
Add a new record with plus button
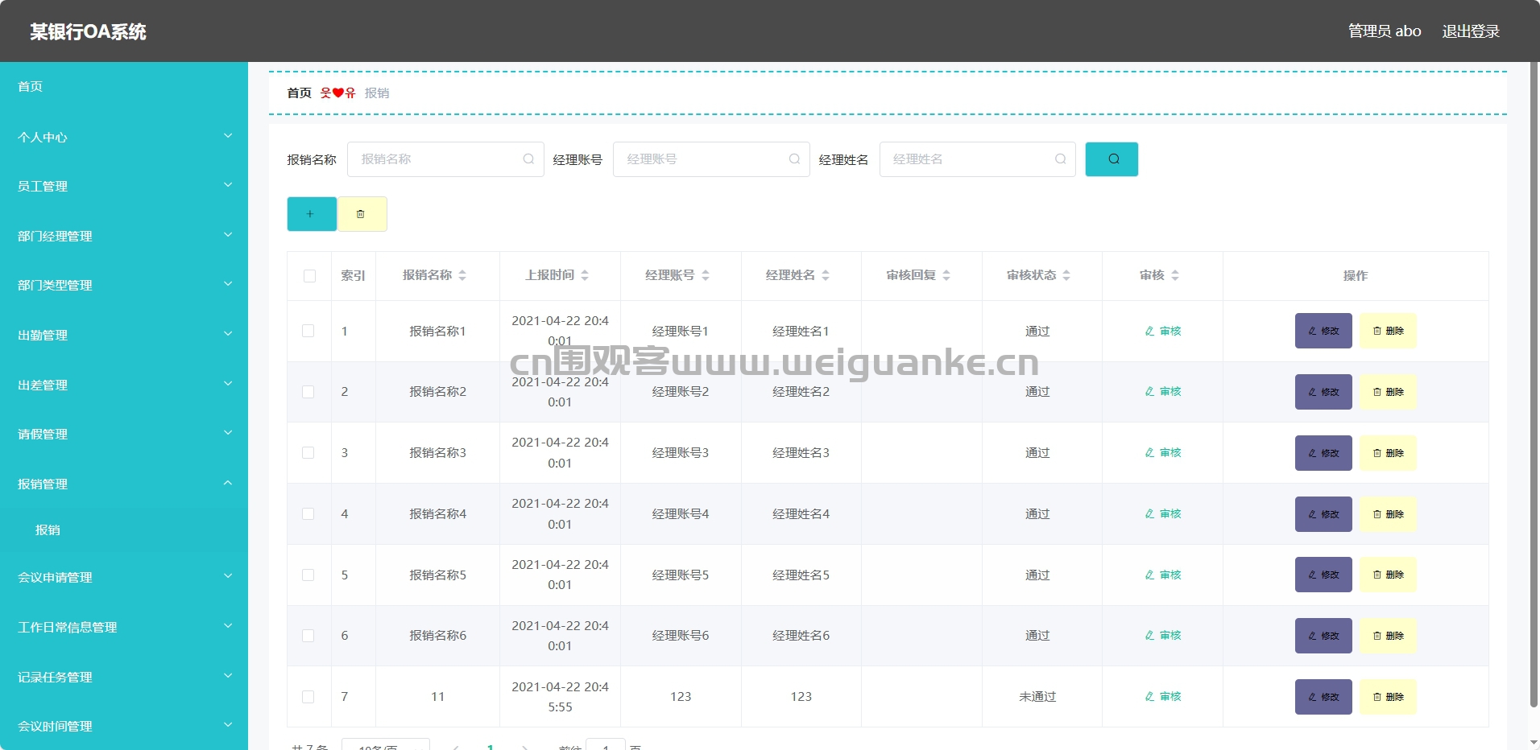[312, 214]
